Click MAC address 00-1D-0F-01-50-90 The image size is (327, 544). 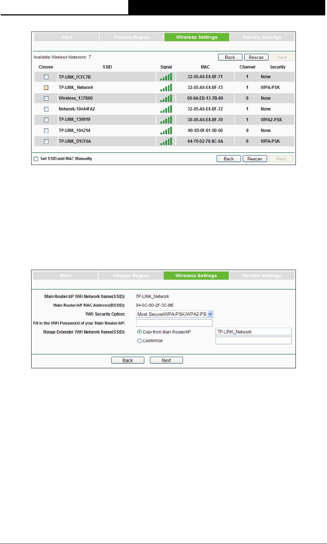(x=205, y=131)
